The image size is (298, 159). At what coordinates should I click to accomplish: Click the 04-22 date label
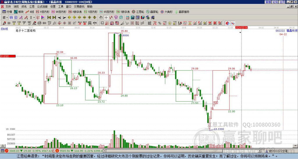283,34
